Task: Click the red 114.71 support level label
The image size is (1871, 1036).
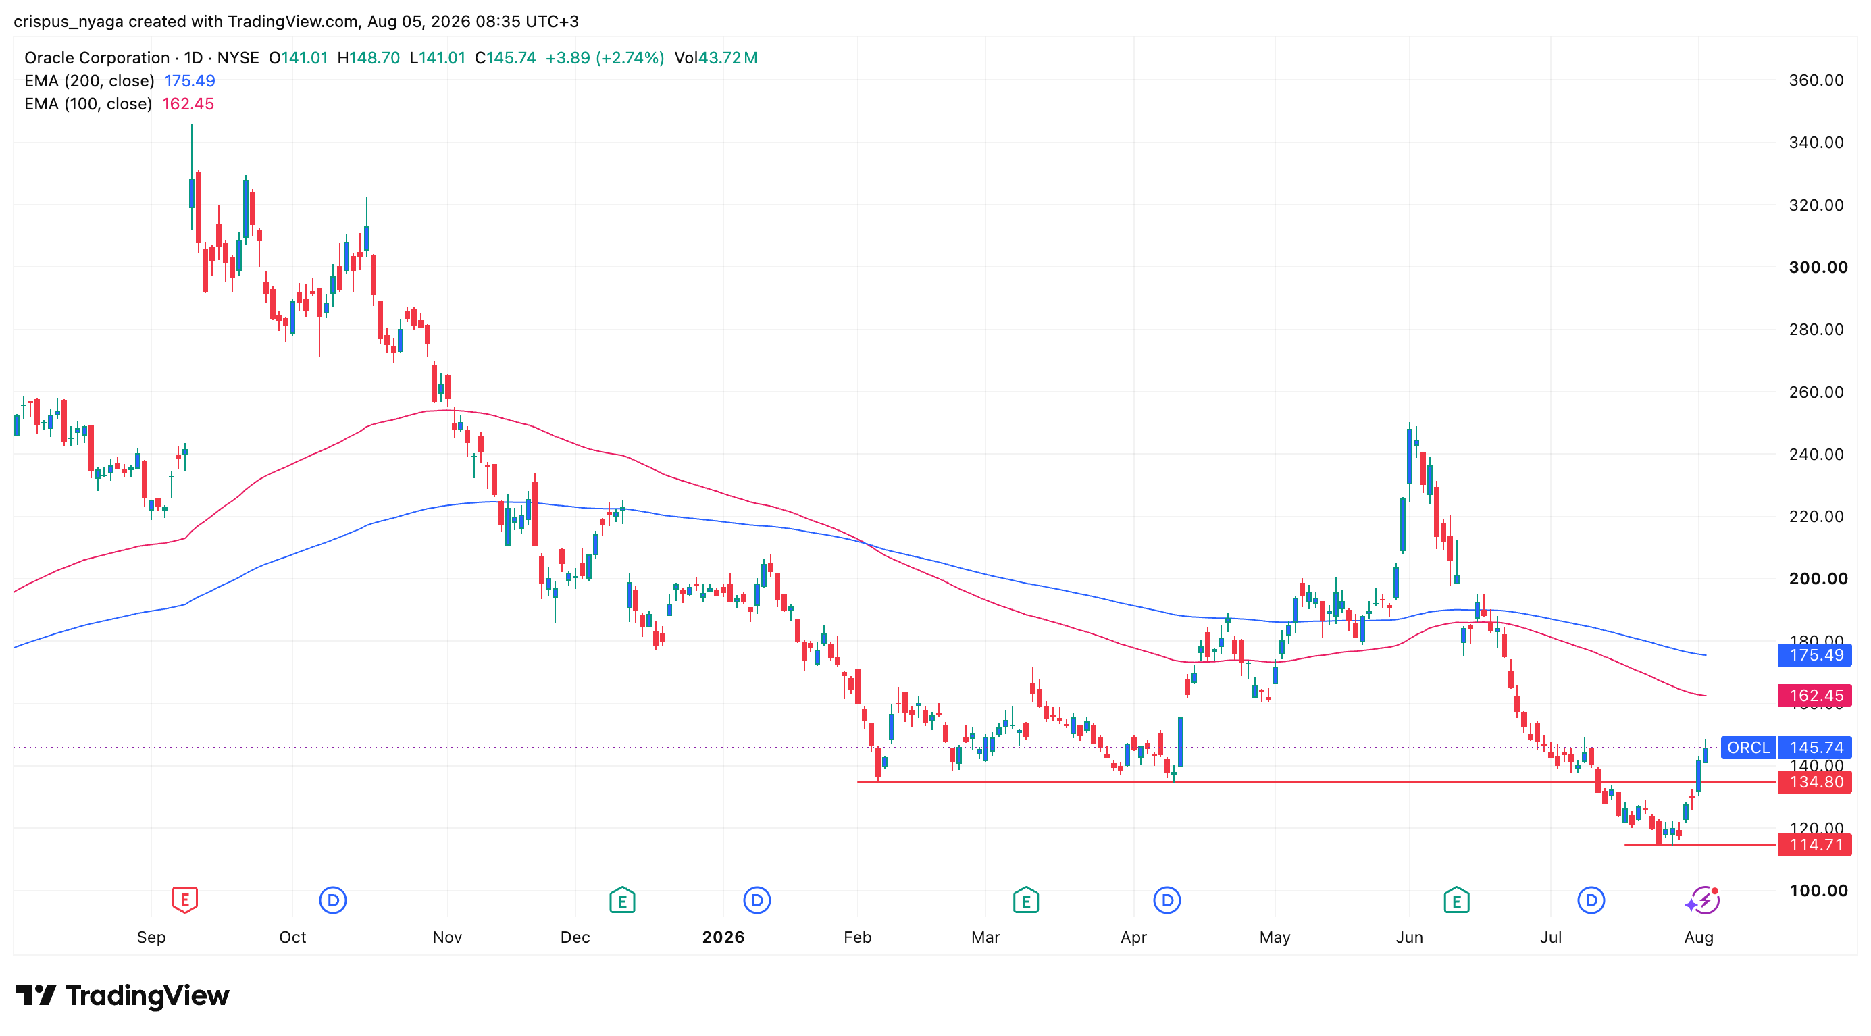Action: click(x=1815, y=844)
